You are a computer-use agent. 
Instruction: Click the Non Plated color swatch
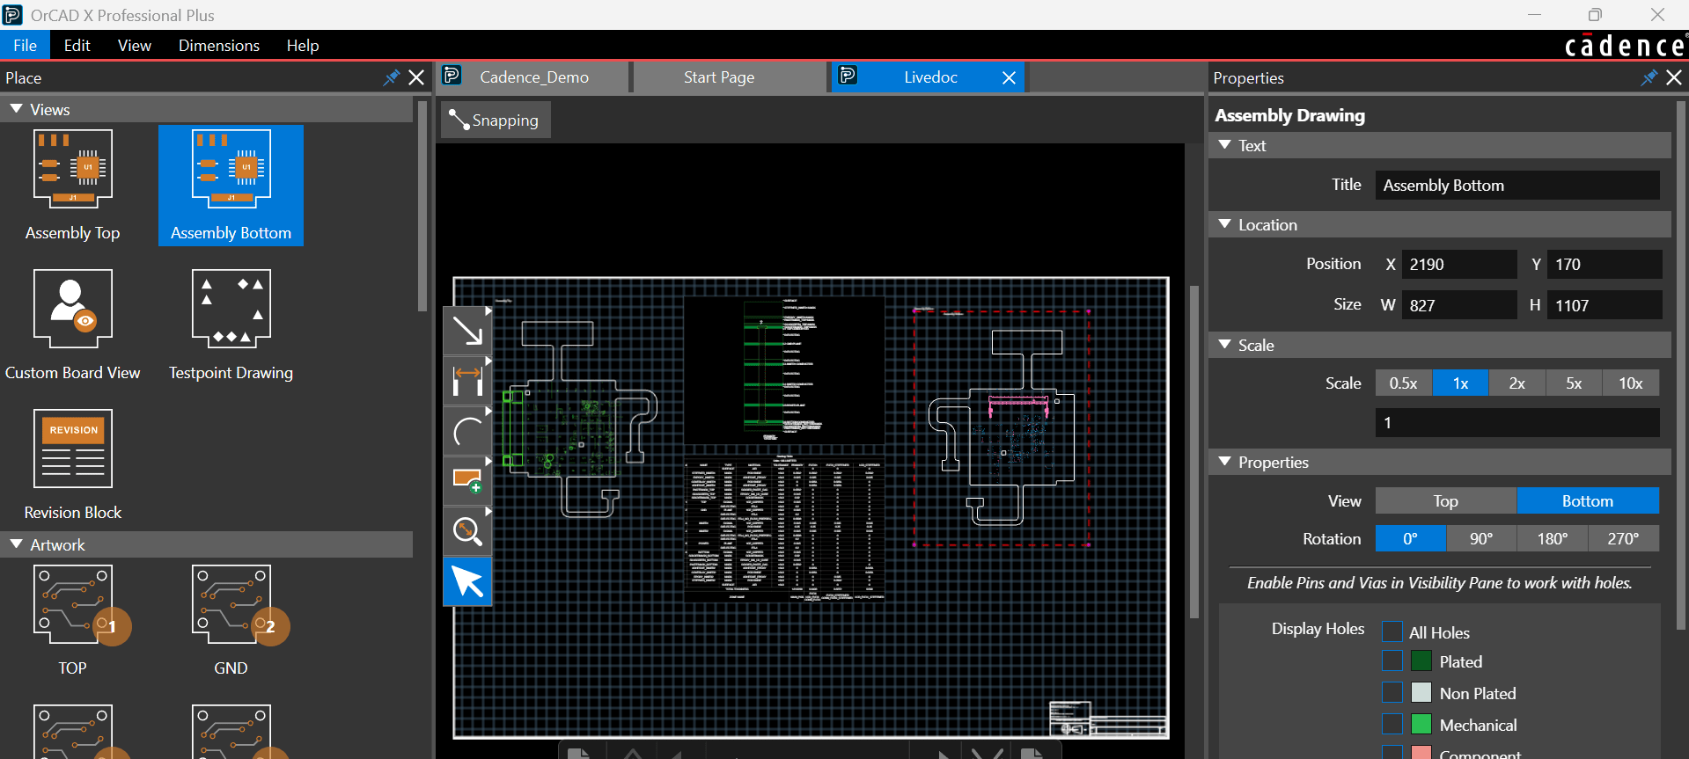(x=1421, y=692)
